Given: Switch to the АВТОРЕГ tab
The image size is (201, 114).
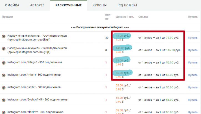Looking at the screenshot, I should coord(37,5).
